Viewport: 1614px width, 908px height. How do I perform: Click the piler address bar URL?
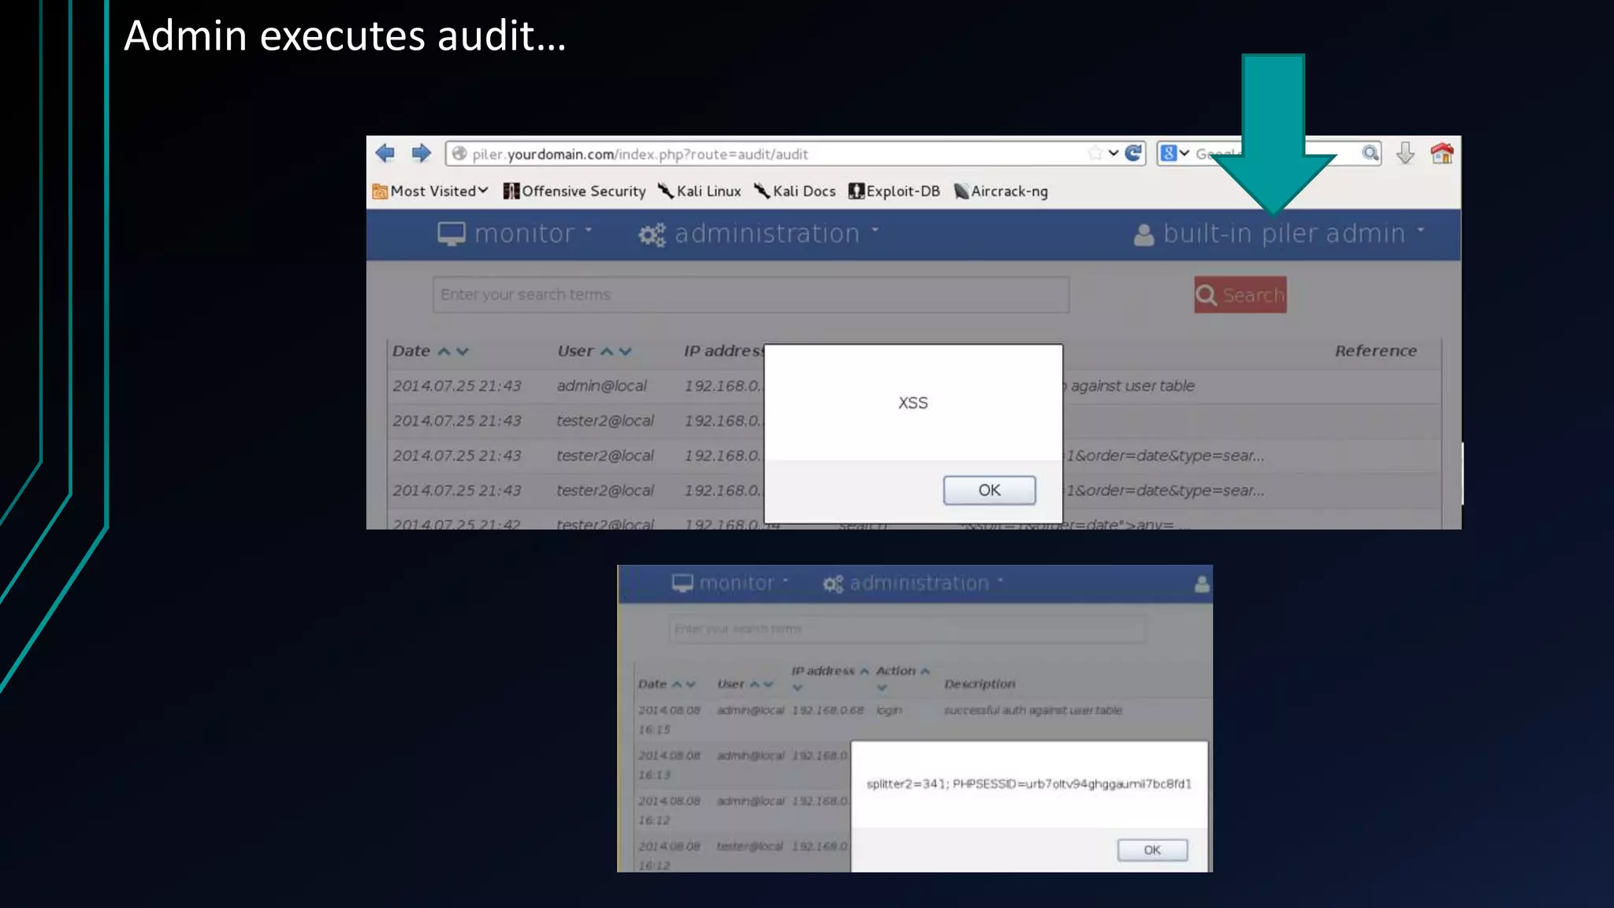coord(640,154)
